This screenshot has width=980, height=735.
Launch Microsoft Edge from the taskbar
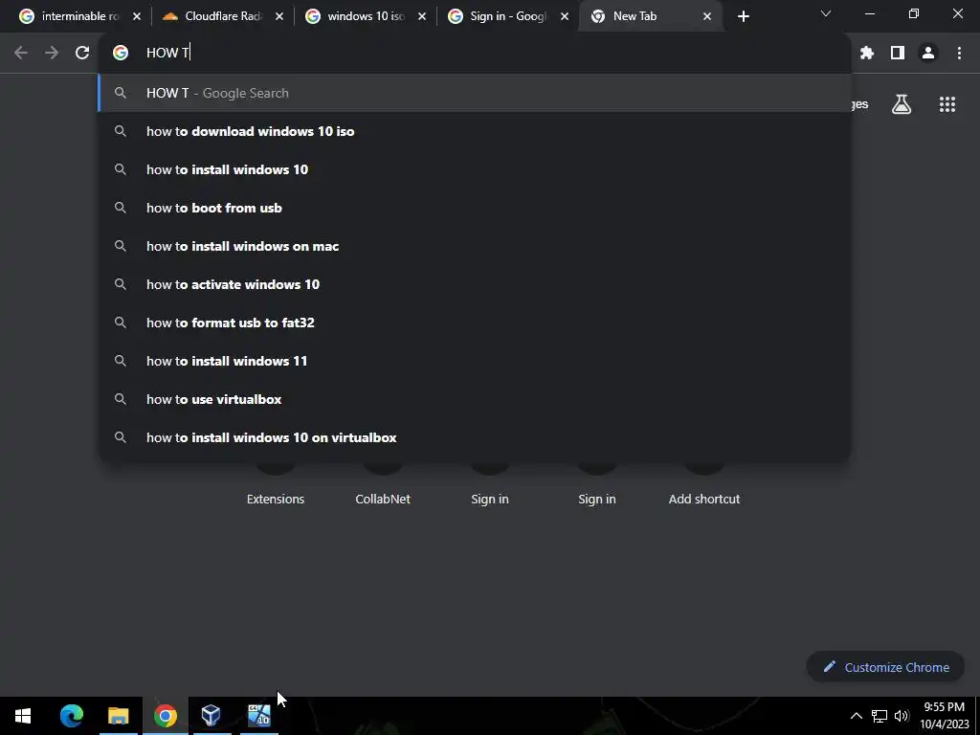71,716
